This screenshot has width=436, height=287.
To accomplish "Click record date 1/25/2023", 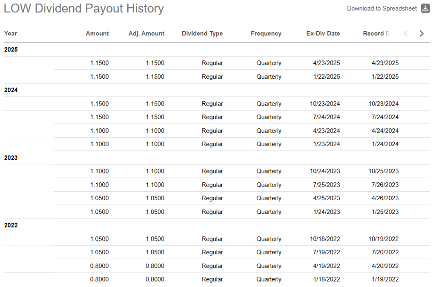I will pyautogui.click(x=385, y=212).
